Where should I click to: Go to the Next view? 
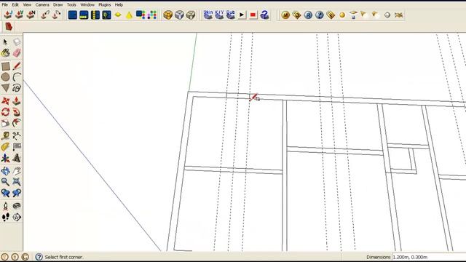pos(17,193)
